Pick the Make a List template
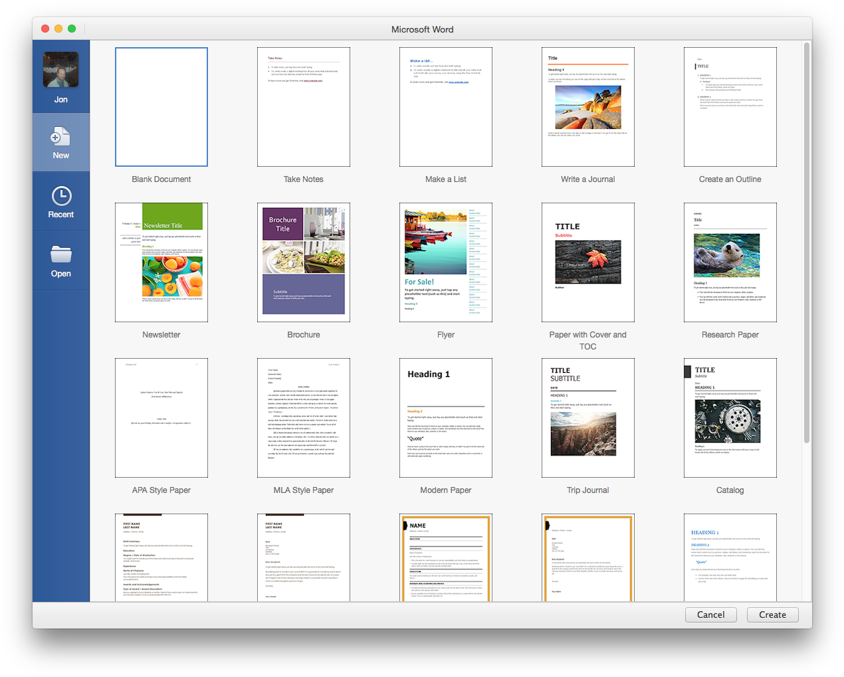844x677 pixels. (x=446, y=107)
